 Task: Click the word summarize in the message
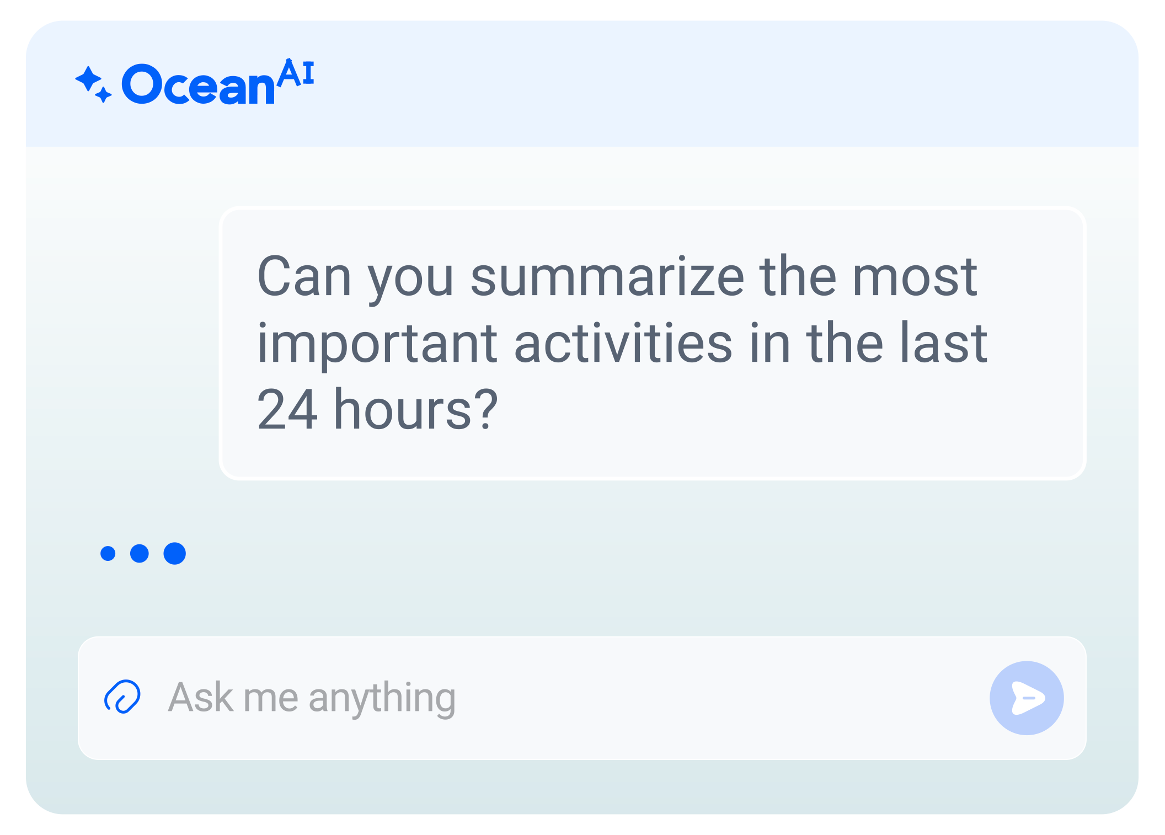[607, 277]
